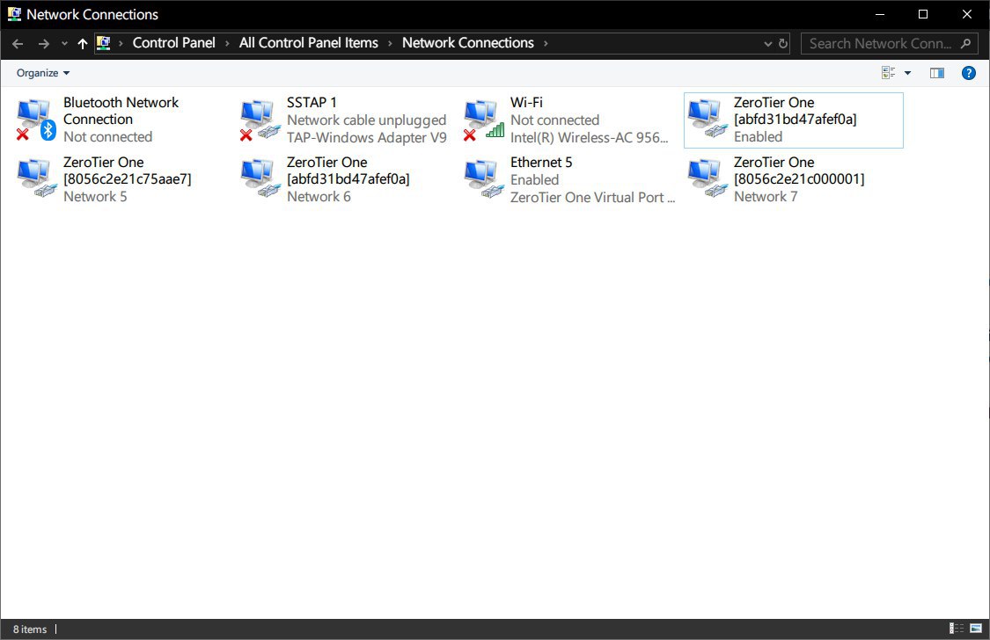990x640 pixels.
Task: Expand the chevron after Network Connections breadcrumb
Action: [x=546, y=43]
